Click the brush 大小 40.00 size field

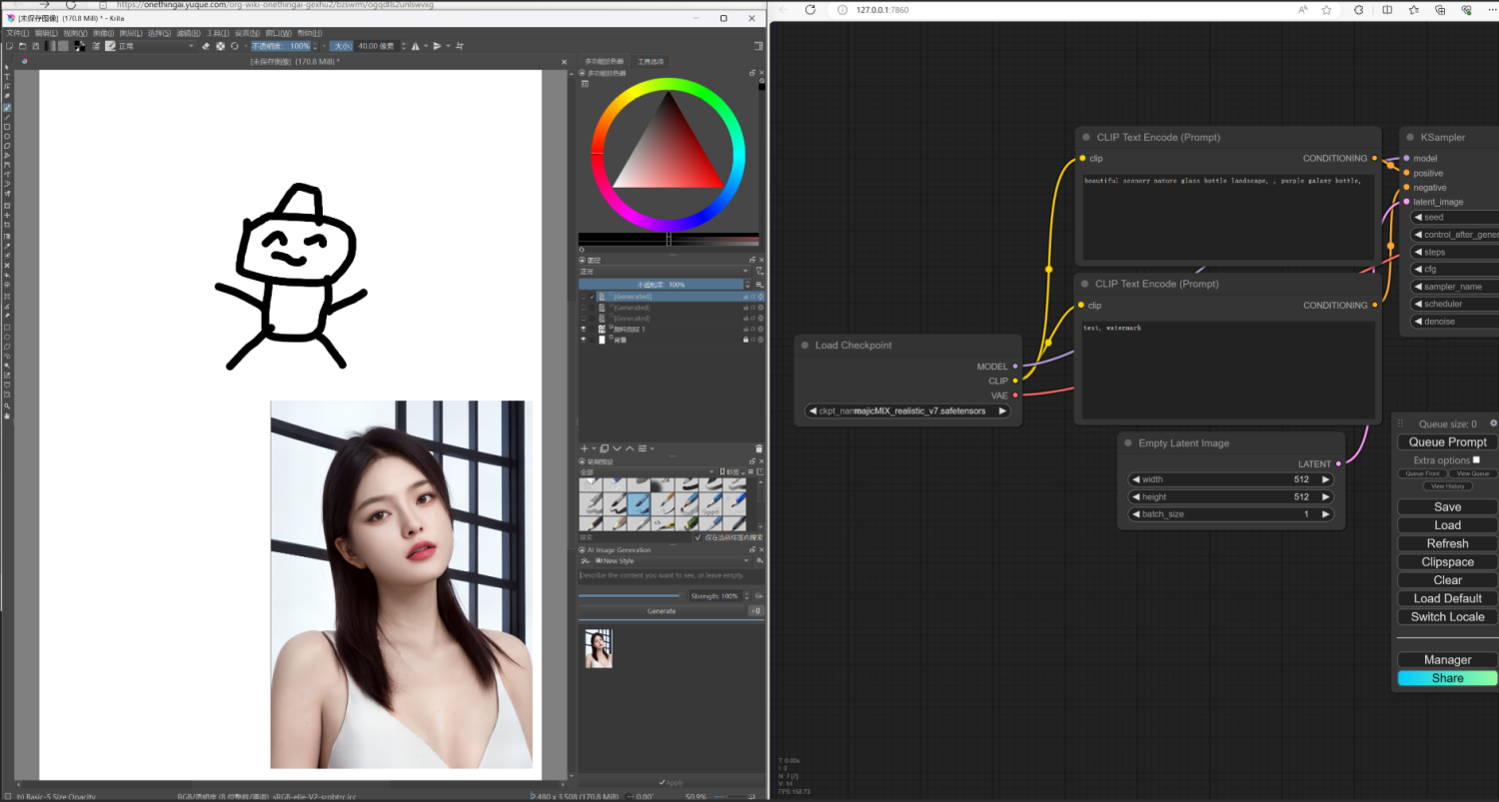click(366, 46)
